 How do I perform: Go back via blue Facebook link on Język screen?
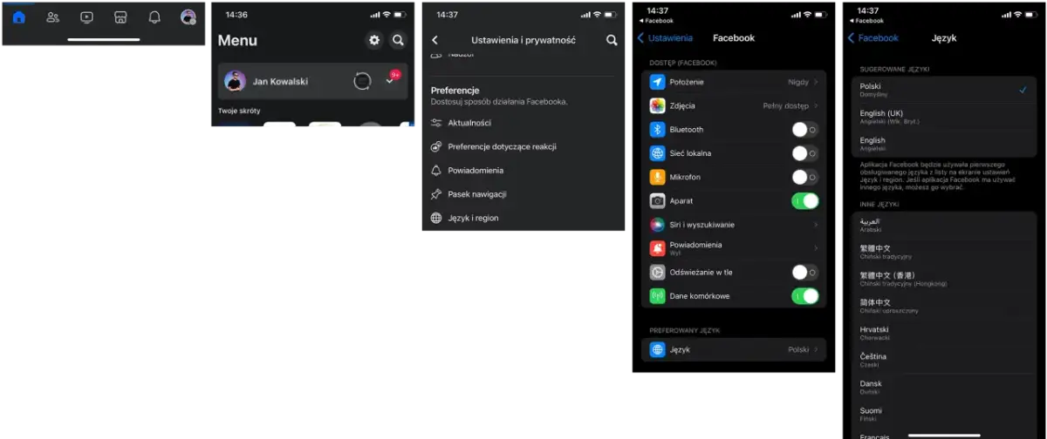pyautogui.click(x=874, y=38)
